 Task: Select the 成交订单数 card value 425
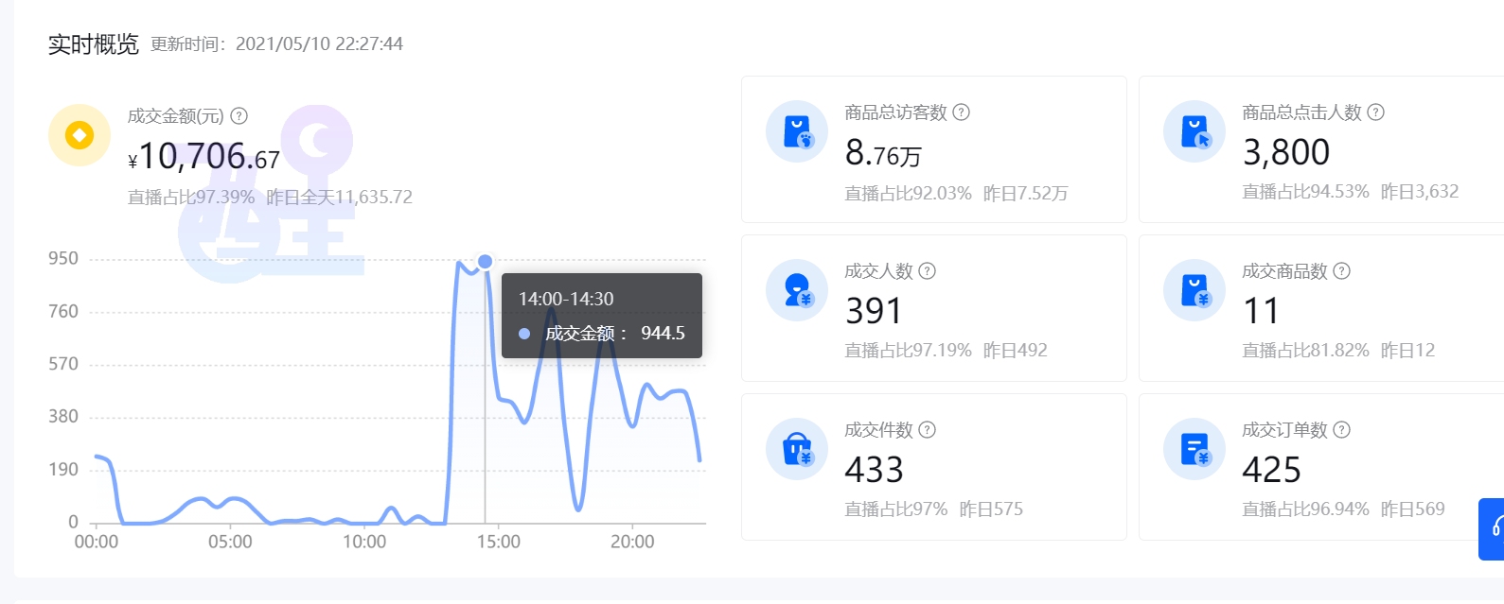[1271, 470]
